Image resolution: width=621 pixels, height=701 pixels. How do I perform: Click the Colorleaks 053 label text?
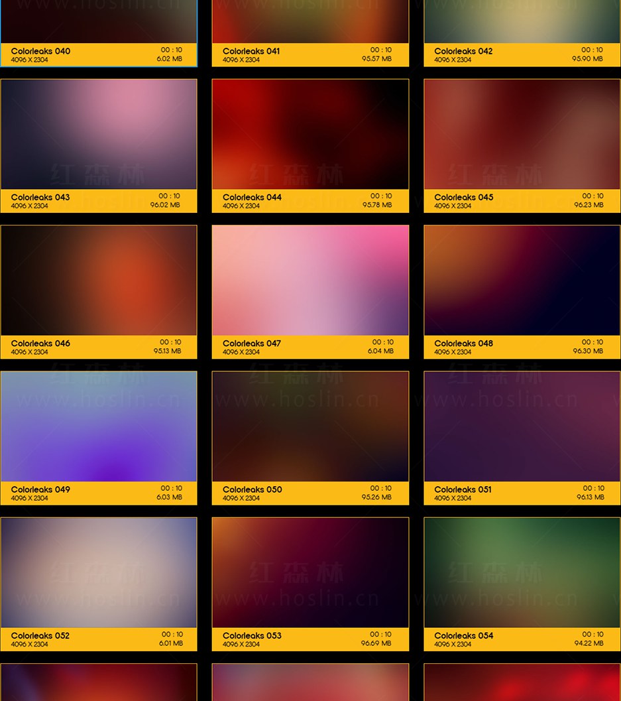pos(252,636)
